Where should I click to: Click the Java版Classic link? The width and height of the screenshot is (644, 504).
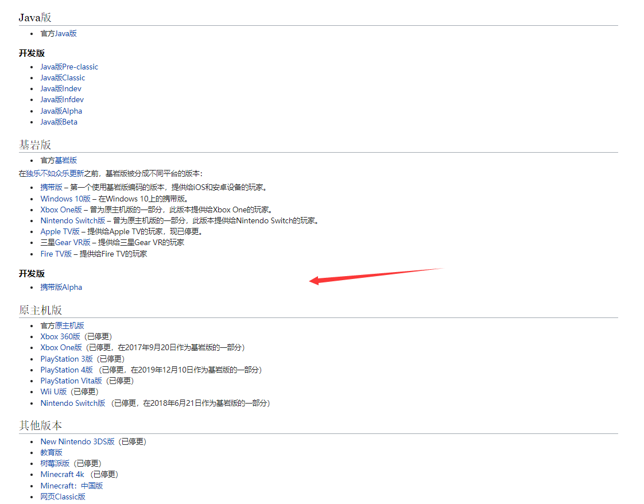tap(63, 77)
